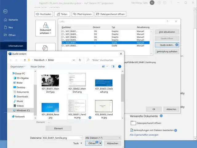Refresh the Bilder folder listing
Viewport: 197px width, 148px height.
pyautogui.click(x=80, y=60)
